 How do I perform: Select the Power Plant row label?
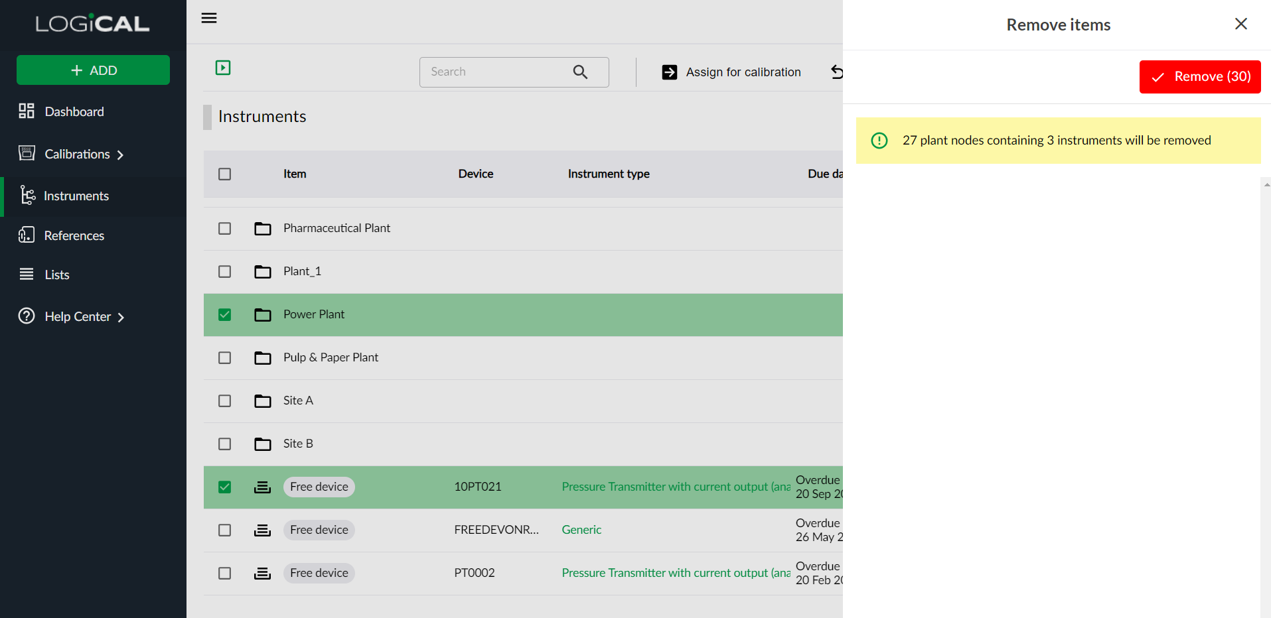314,314
